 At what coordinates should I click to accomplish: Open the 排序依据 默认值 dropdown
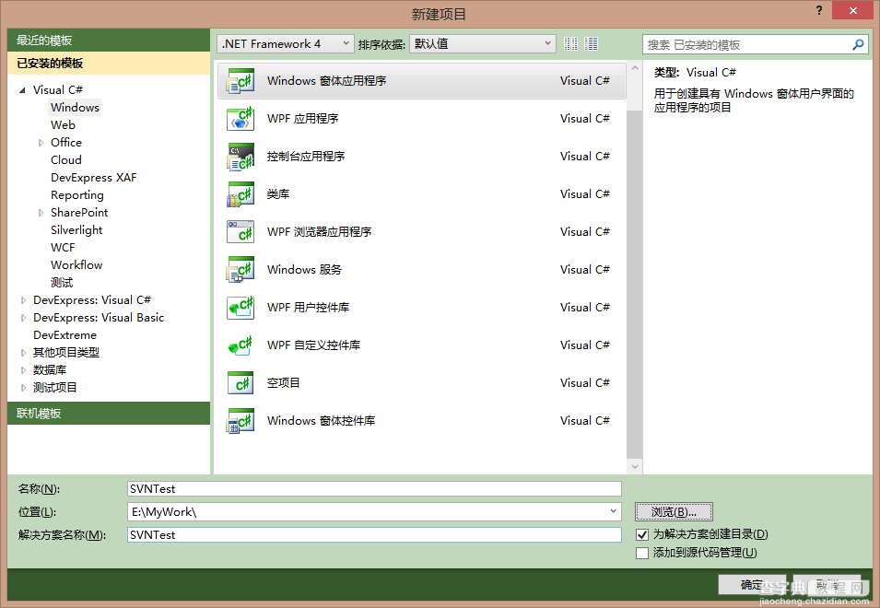(483, 43)
